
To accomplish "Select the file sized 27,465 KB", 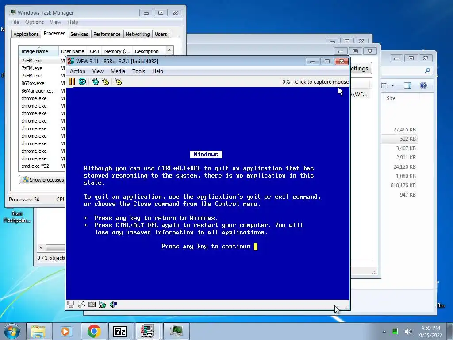I will [x=404, y=130].
